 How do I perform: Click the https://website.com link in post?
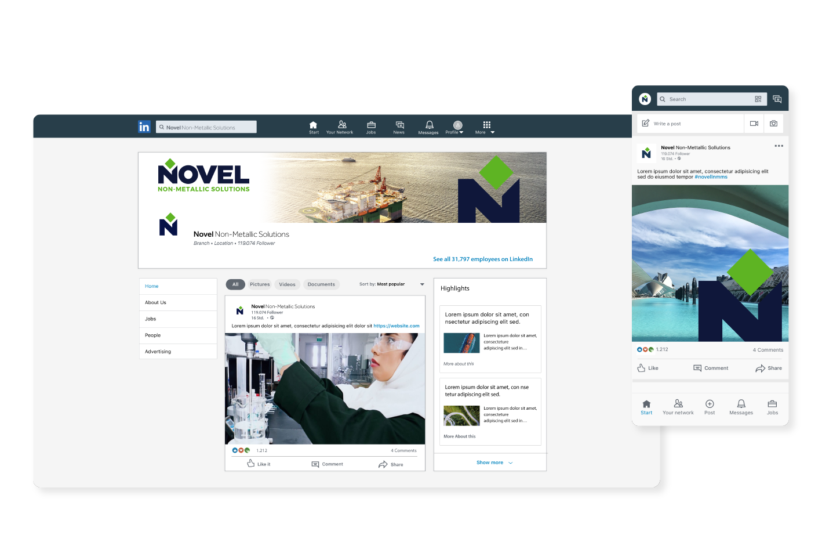point(397,326)
